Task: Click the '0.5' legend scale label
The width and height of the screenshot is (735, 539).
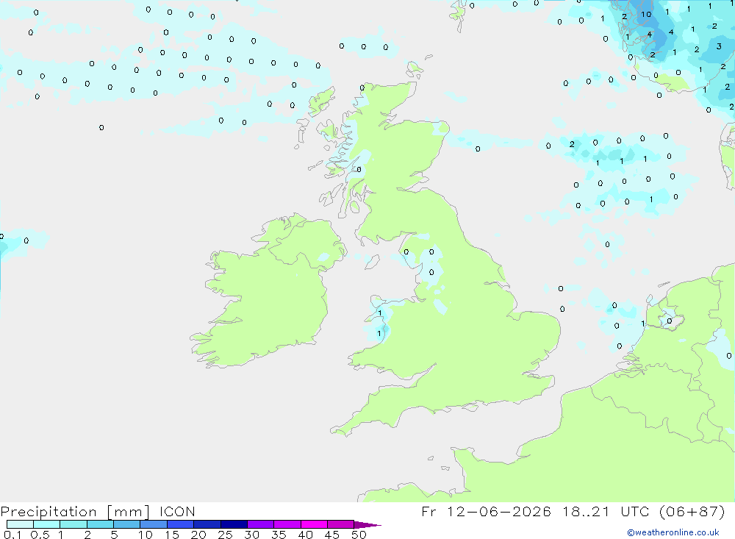Action: click(x=40, y=535)
